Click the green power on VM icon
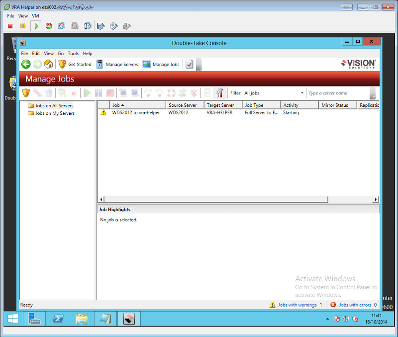 point(36,26)
